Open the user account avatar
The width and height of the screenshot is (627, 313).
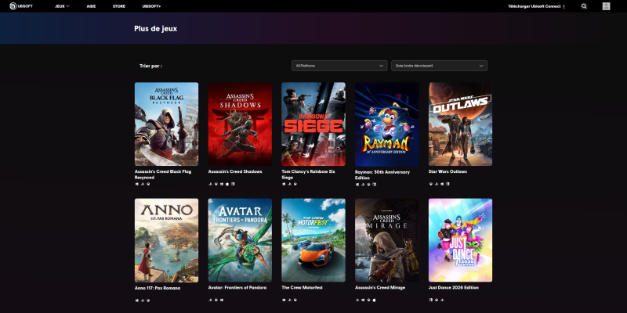point(606,6)
